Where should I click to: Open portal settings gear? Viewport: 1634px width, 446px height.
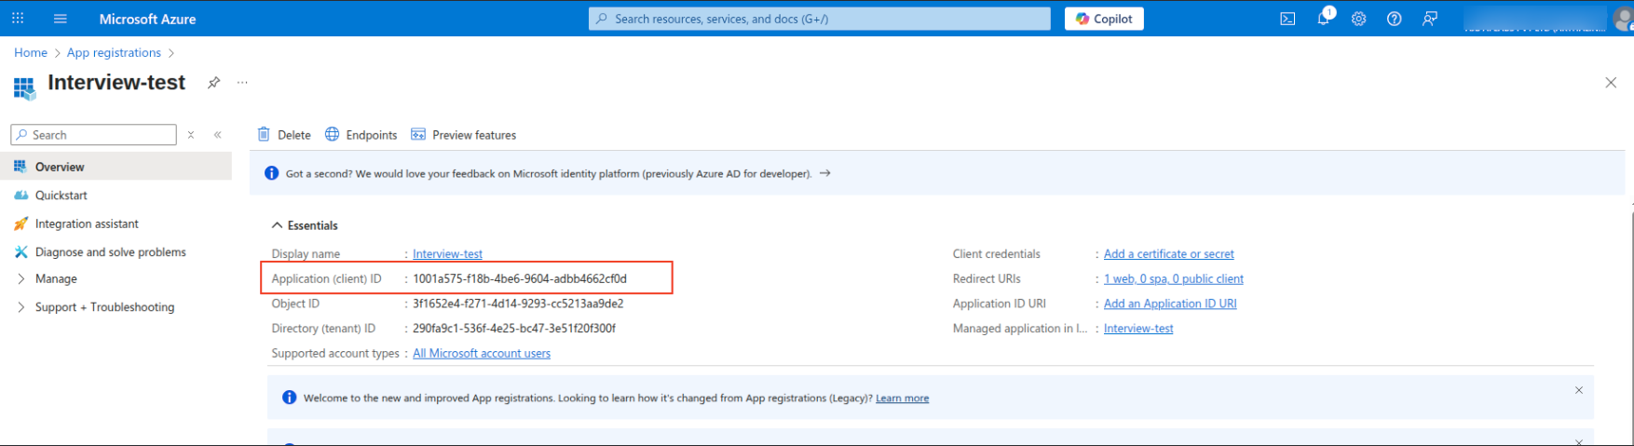[x=1358, y=19]
